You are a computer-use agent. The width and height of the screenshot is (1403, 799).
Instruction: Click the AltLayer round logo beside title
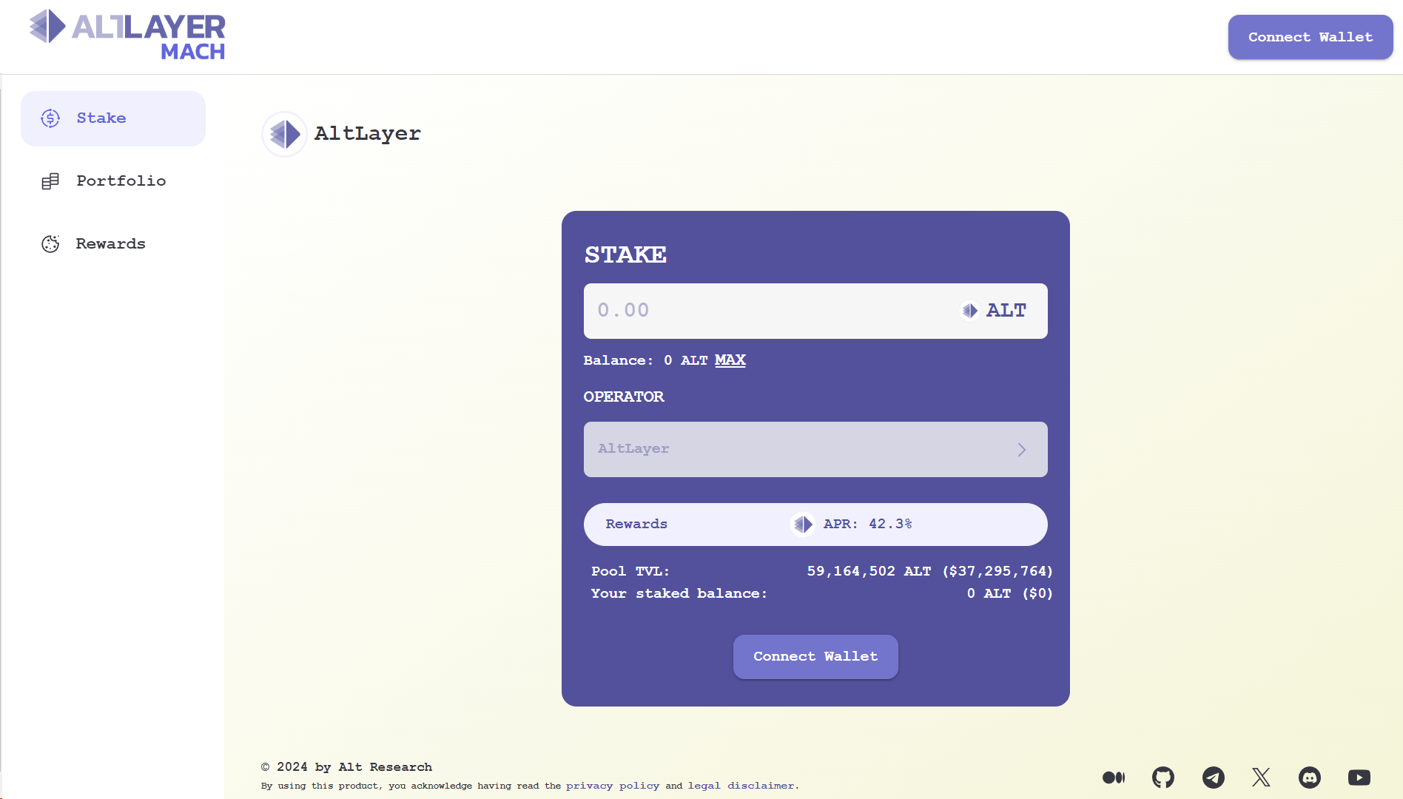(x=284, y=134)
